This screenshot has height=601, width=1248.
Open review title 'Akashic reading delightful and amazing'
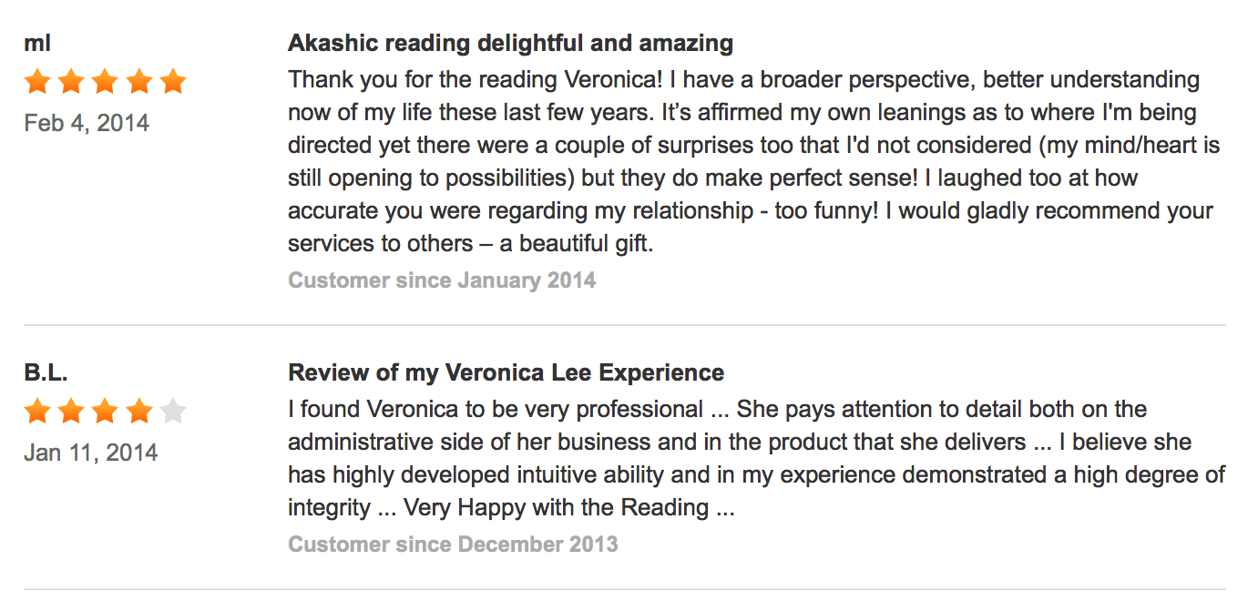[511, 43]
